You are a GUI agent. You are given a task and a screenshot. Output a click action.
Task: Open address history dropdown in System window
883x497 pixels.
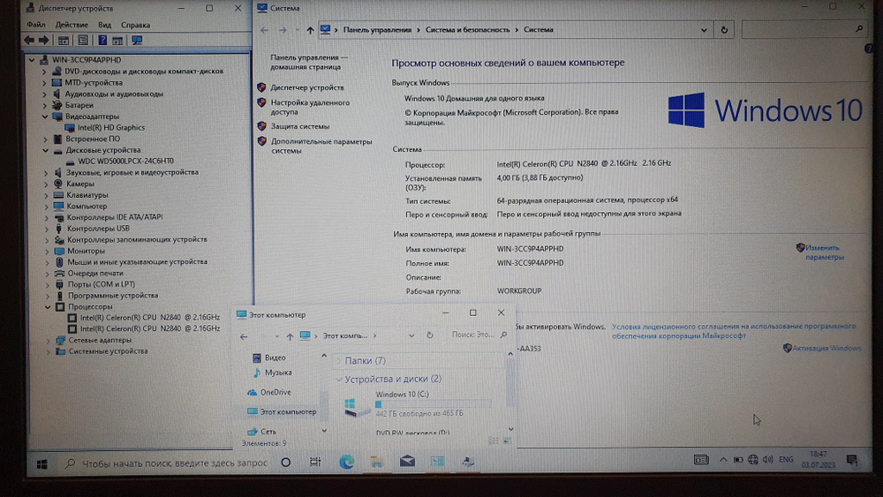coord(704,30)
